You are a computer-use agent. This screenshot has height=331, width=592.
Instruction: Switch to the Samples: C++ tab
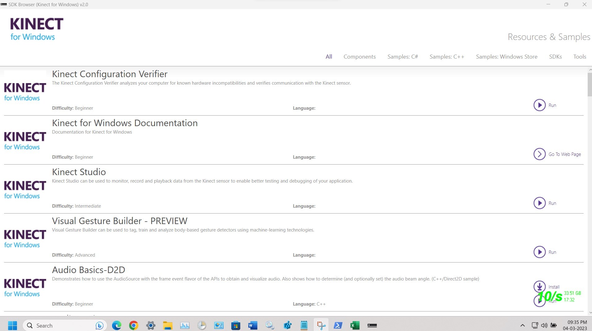[447, 57]
